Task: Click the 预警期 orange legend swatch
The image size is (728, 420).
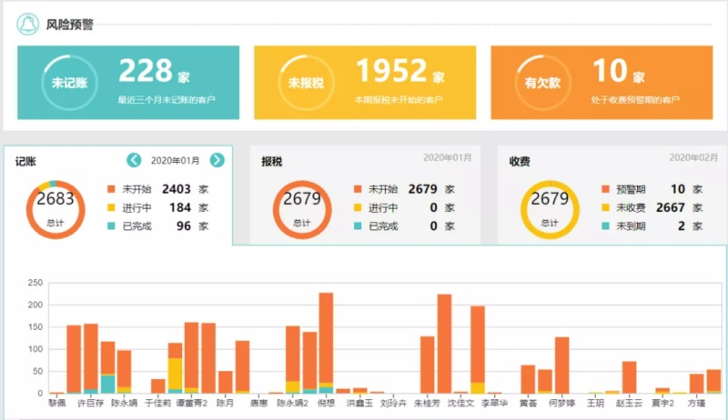Action: pyautogui.click(x=605, y=189)
